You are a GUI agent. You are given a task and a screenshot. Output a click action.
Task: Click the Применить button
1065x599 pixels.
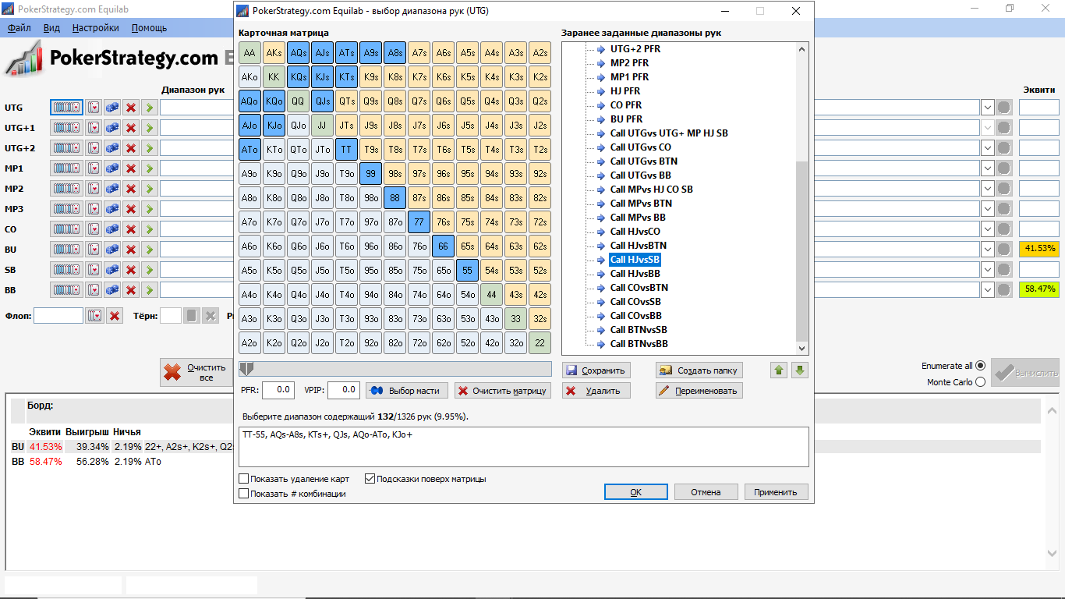(776, 492)
